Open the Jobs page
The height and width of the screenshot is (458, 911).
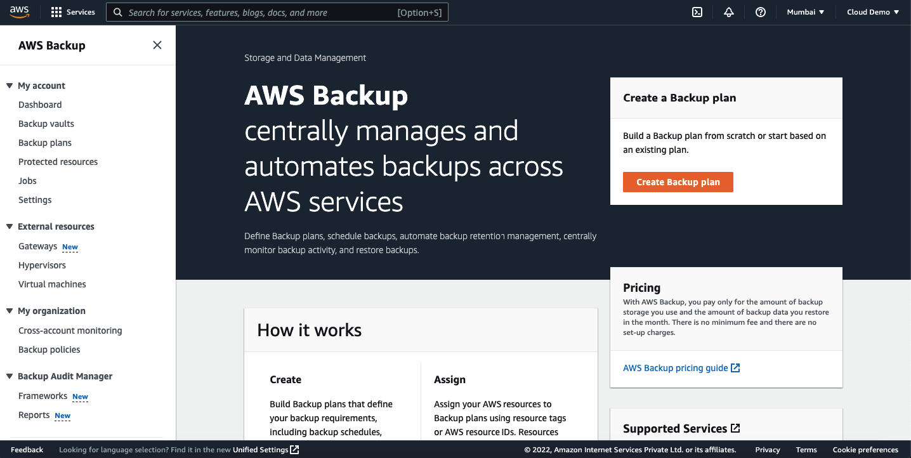[27, 181]
